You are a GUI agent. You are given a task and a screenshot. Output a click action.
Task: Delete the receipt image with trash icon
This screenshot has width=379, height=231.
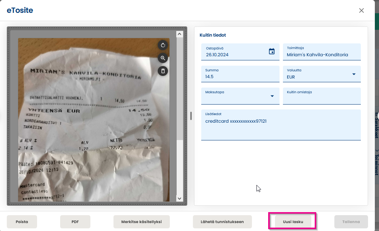pyautogui.click(x=163, y=71)
